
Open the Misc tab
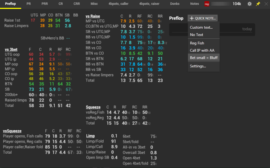(94, 4)
